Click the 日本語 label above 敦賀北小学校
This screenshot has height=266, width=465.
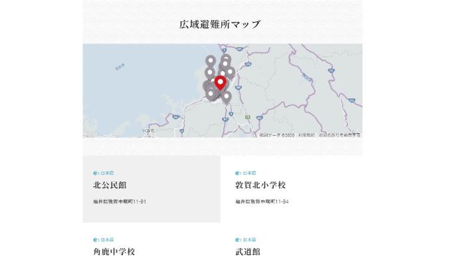click(x=249, y=173)
